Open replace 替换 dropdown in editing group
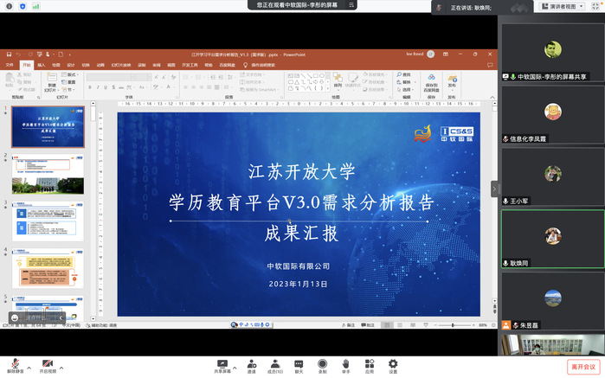 407,82
